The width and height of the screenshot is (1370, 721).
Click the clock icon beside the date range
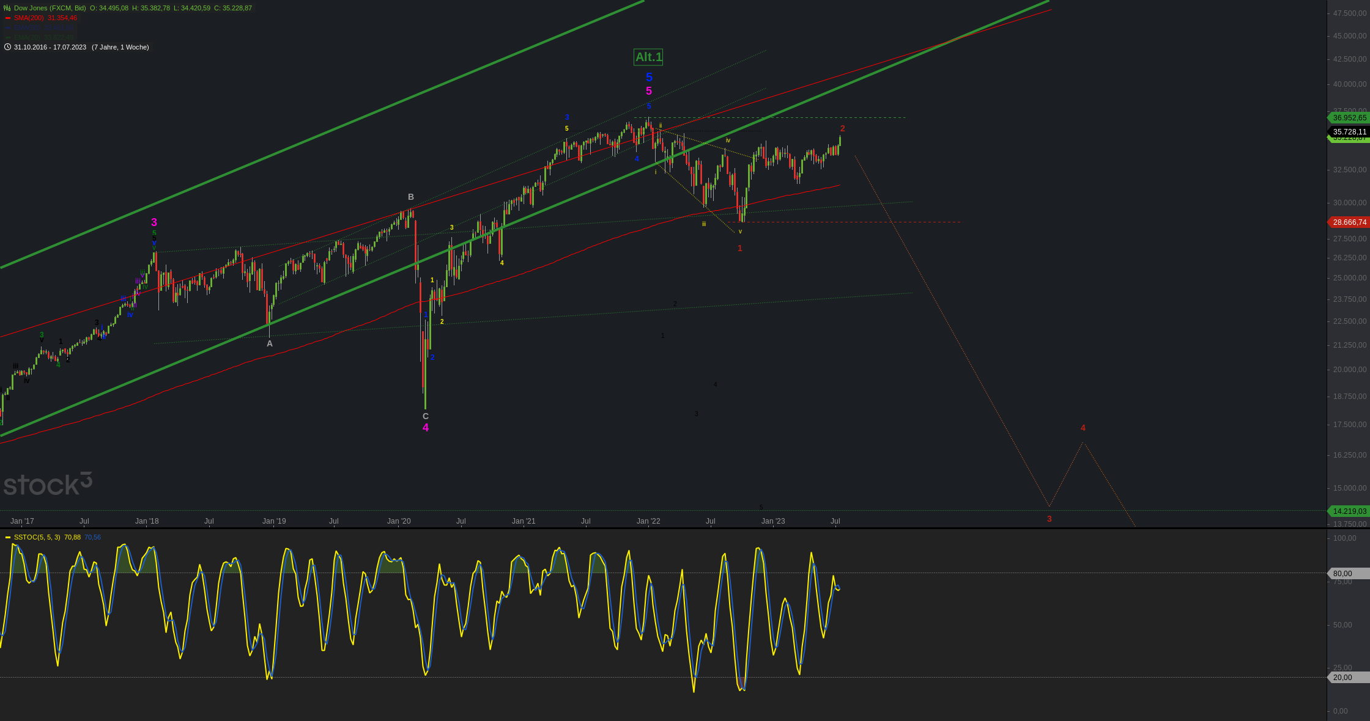pyautogui.click(x=7, y=47)
